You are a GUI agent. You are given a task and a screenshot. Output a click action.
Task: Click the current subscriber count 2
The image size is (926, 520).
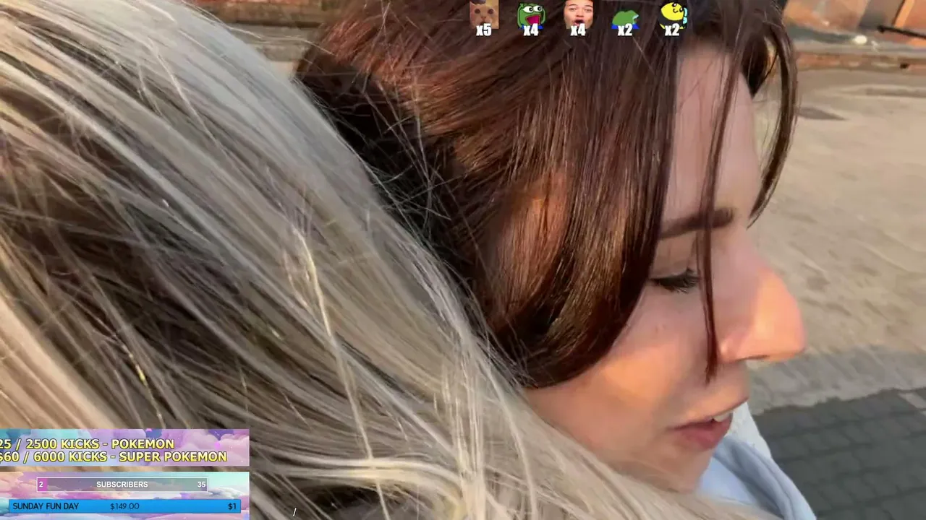point(41,485)
